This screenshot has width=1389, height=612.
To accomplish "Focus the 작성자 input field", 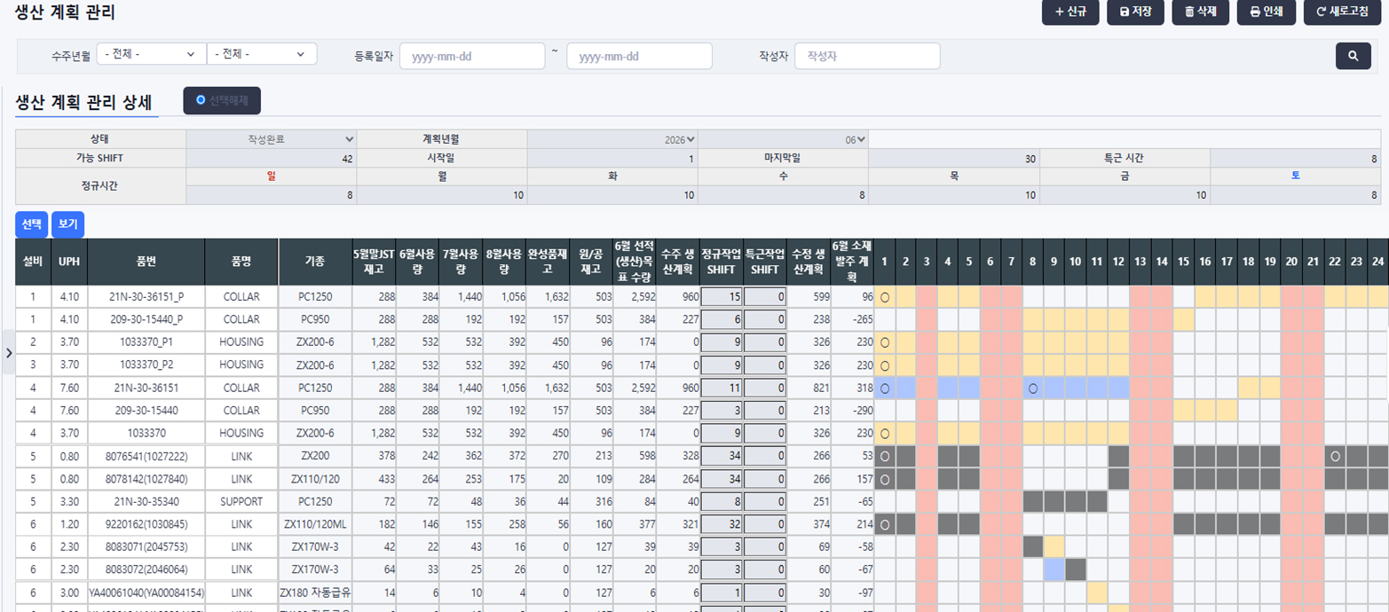I will (x=867, y=56).
